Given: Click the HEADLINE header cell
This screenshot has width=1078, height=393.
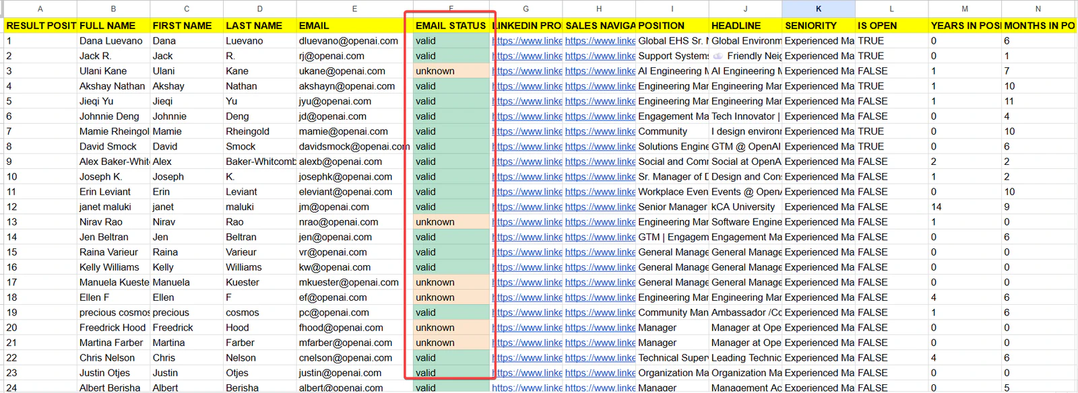Looking at the screenshot, I should pos(745,26).
